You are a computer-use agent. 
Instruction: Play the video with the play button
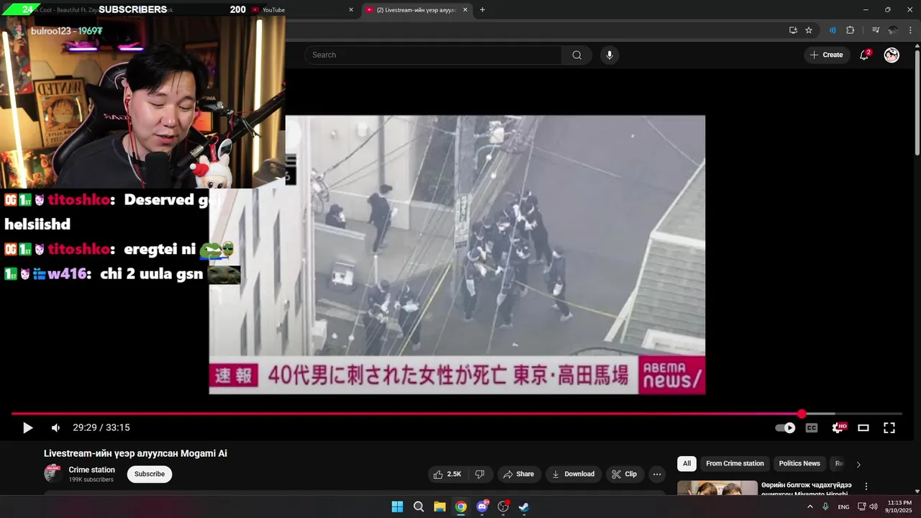(27, 428)
